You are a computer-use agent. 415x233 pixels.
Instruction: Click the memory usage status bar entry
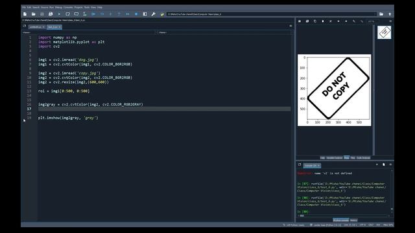tap(388, 225)
